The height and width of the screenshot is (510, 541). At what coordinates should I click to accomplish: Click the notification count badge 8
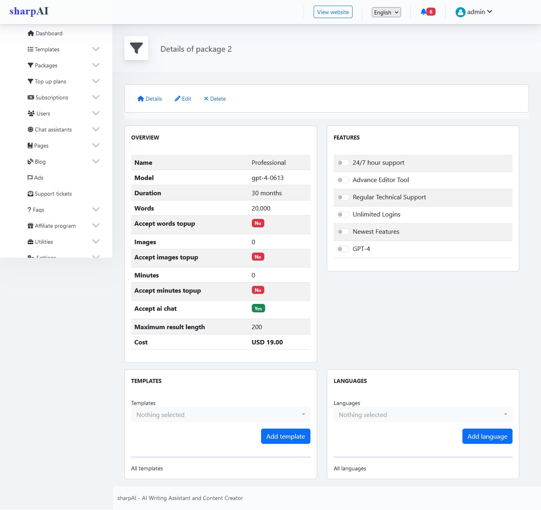click(x=431, y=12)
